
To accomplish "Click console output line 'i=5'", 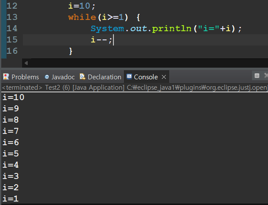I will pos(10,154).
